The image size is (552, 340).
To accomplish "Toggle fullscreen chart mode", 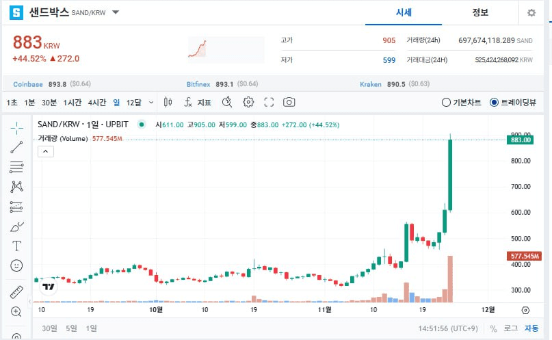I will (269, 102).
